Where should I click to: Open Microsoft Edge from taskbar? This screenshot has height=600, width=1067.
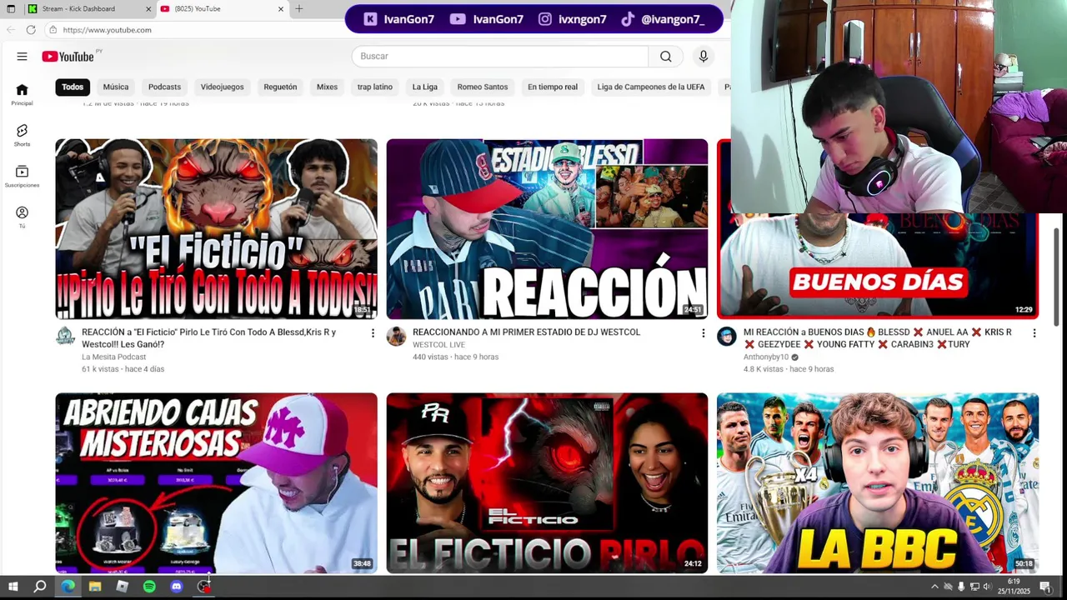tap(68, 587)
